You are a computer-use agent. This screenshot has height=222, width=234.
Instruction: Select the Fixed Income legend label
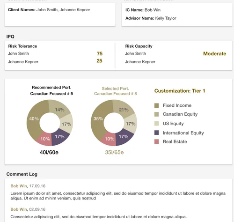coord(177,105)
